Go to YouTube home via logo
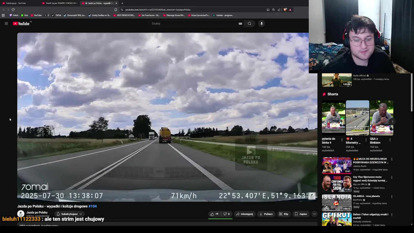 (x=21, y=24)
